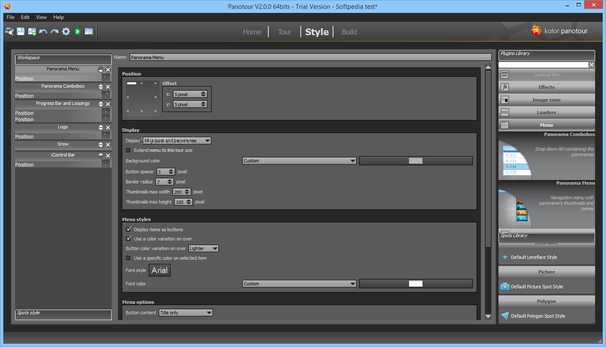Remove the Logo plugin from workspace
The height and width of the screenshot is (347, 606).
click(x=108, y=128)
